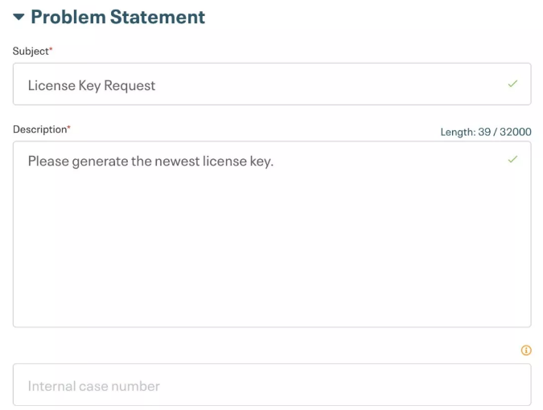Viewport: 543px width, 410px height.
Task: Place cursor in 'Please generate the newest' text
Action: click(114, 162)
